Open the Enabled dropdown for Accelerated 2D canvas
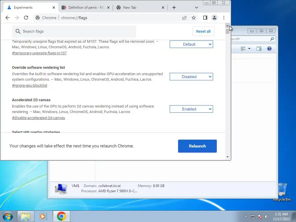296x222 pixels. (191, 109)
